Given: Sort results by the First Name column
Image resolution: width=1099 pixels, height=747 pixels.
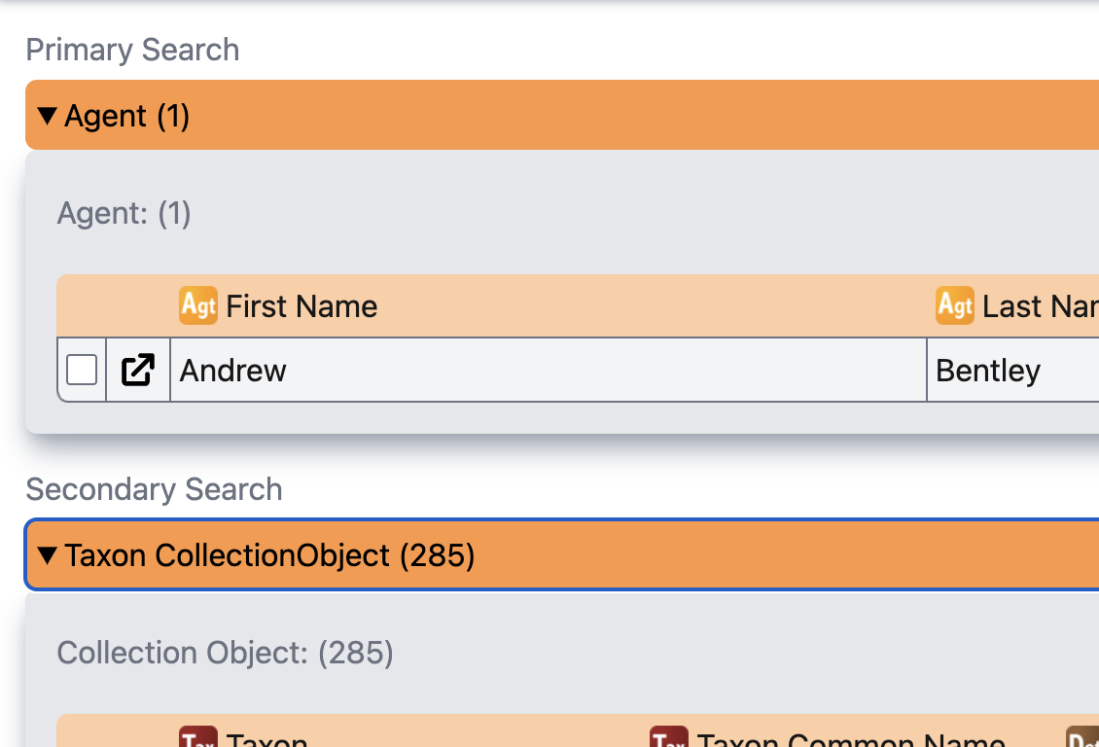Looking at the screenshot, I should pyautogui.click(x=301, y=305).
